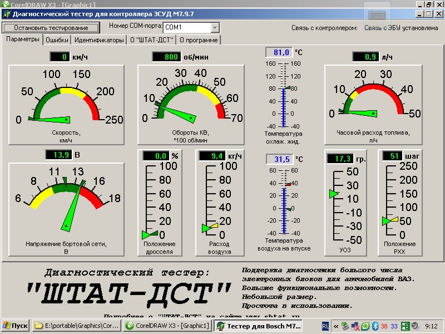Select the О "ШТАТ-ДСТ" tab
Screen dimensions: 445x334
coord(152,40)
